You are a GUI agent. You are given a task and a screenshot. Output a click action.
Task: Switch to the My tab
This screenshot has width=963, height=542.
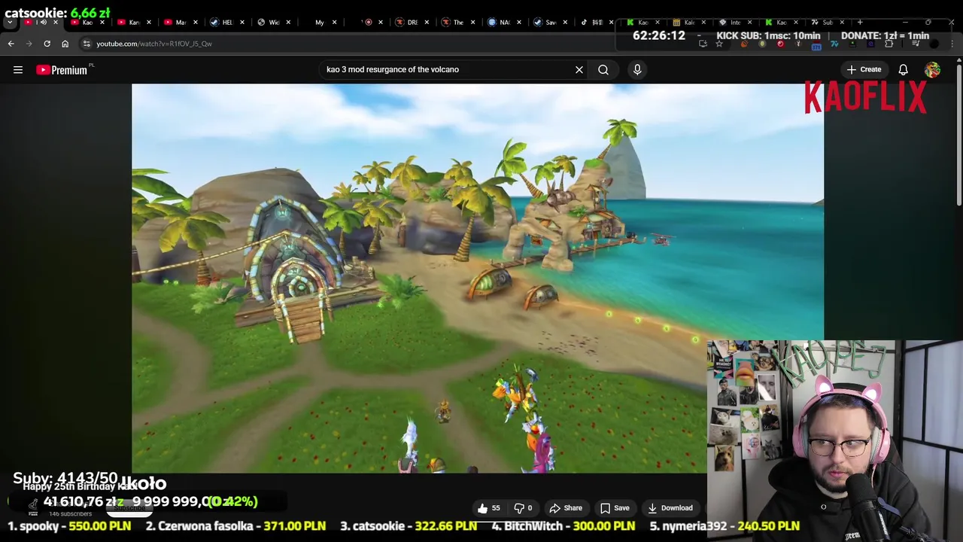point(319,23)
